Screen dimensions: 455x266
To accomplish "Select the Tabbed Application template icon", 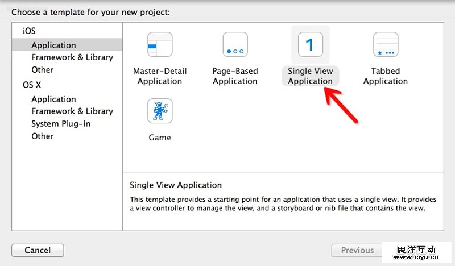I will [386, 45].
